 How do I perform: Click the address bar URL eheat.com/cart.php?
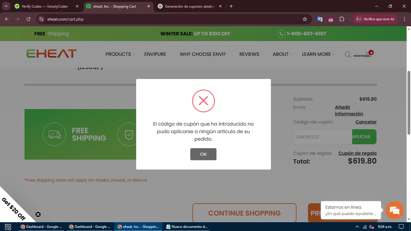click(65, 19)
